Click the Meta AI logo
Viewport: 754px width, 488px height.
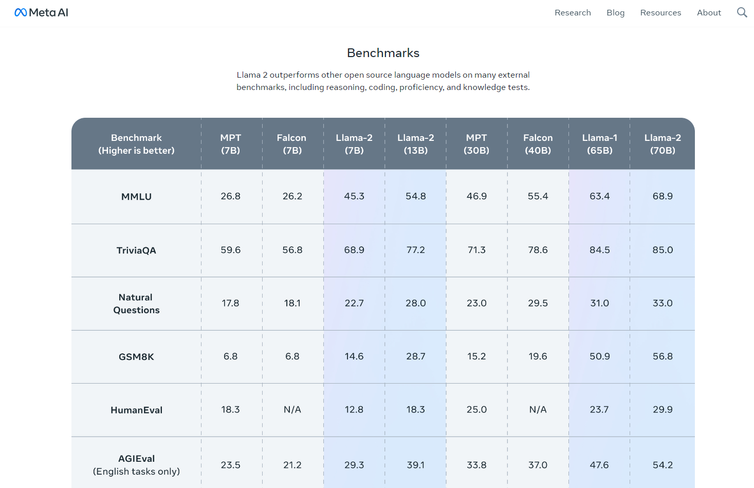pos(42,12)
